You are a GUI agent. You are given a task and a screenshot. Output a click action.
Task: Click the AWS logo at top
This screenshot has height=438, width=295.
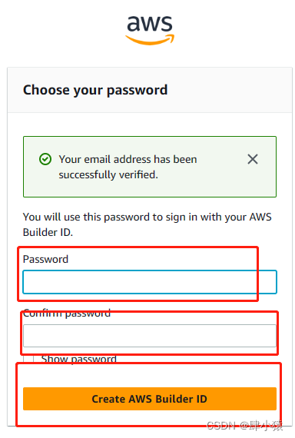click(150, 30)
